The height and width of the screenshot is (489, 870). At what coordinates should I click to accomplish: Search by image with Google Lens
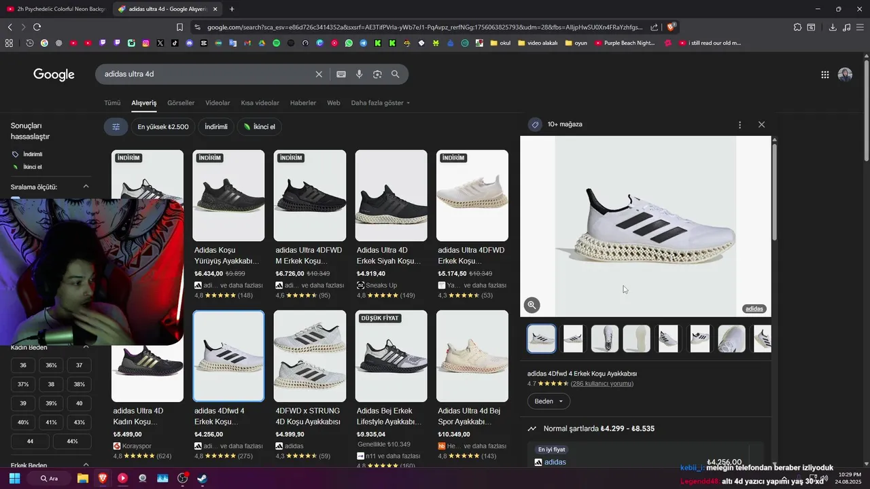(x=377, y=74)
